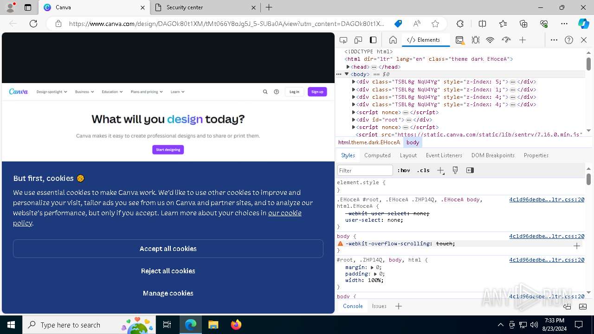Select html.theme.dark.EHoceA breadcrumb
This screenshot has height=334, width=594.
click(369, 142)
